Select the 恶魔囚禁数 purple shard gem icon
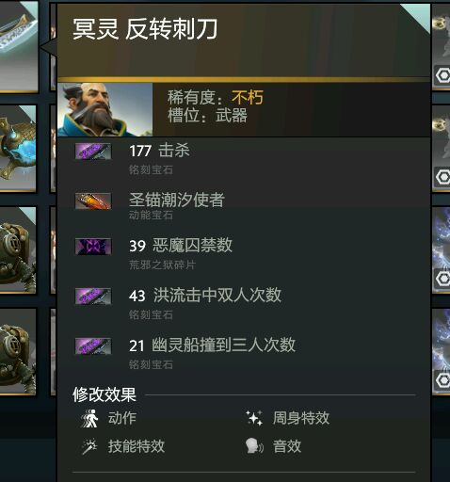The width and height of the screenshot is (450, 482). (x=93, y=247)
